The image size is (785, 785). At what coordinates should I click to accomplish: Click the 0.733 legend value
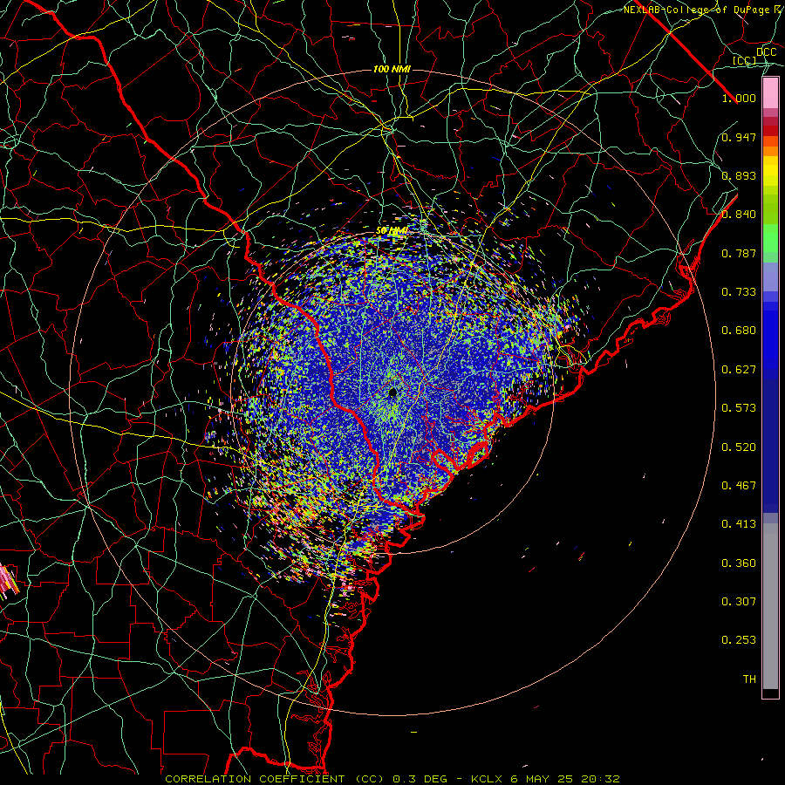coord(739,292)
